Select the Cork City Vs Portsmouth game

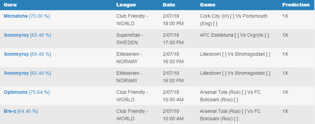234,20
